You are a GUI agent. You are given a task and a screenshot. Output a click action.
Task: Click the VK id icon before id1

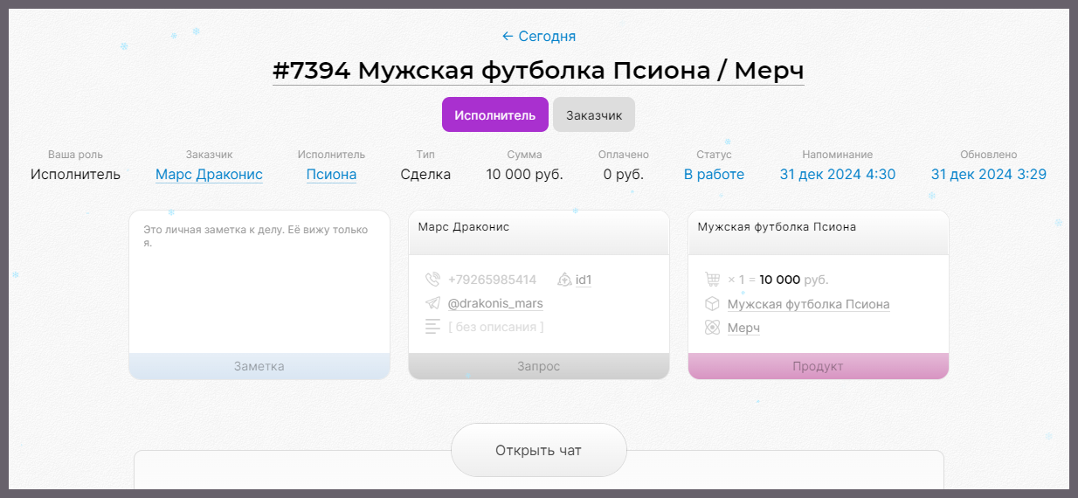point(563,280)
